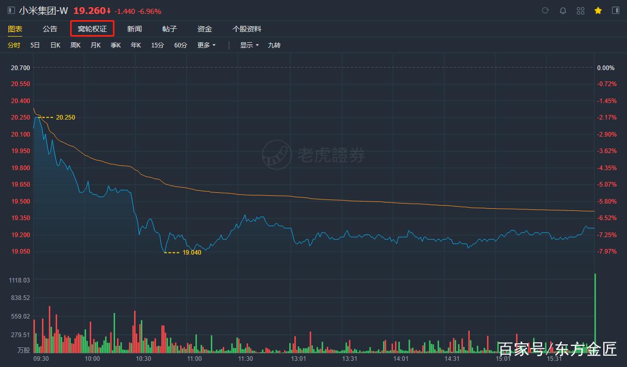Open the 帖子 tab
The image size is (627, 367).
coord(170,29)
